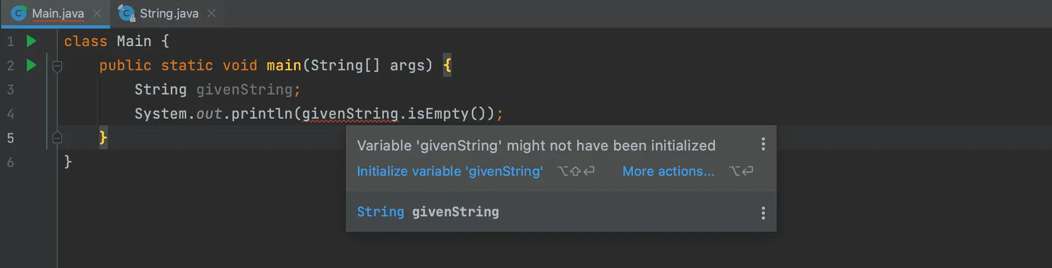Viewport: 1052px width, 268px height.
Task: Switch to the String.java tab
Action: [169, 13]
